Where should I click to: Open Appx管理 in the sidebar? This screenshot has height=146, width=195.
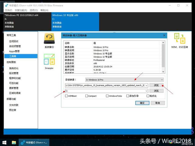pos(14,51)
